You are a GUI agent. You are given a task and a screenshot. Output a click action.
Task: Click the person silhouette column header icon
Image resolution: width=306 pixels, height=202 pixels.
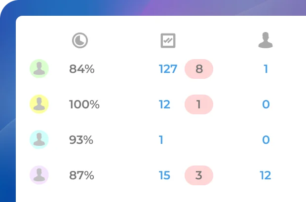coord(266,41)
